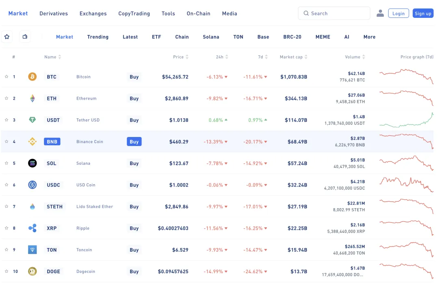This screenshot has width=439, height=283.
Task: Click the Lido Staked Ether logo icon
Action: coord(33,207)
